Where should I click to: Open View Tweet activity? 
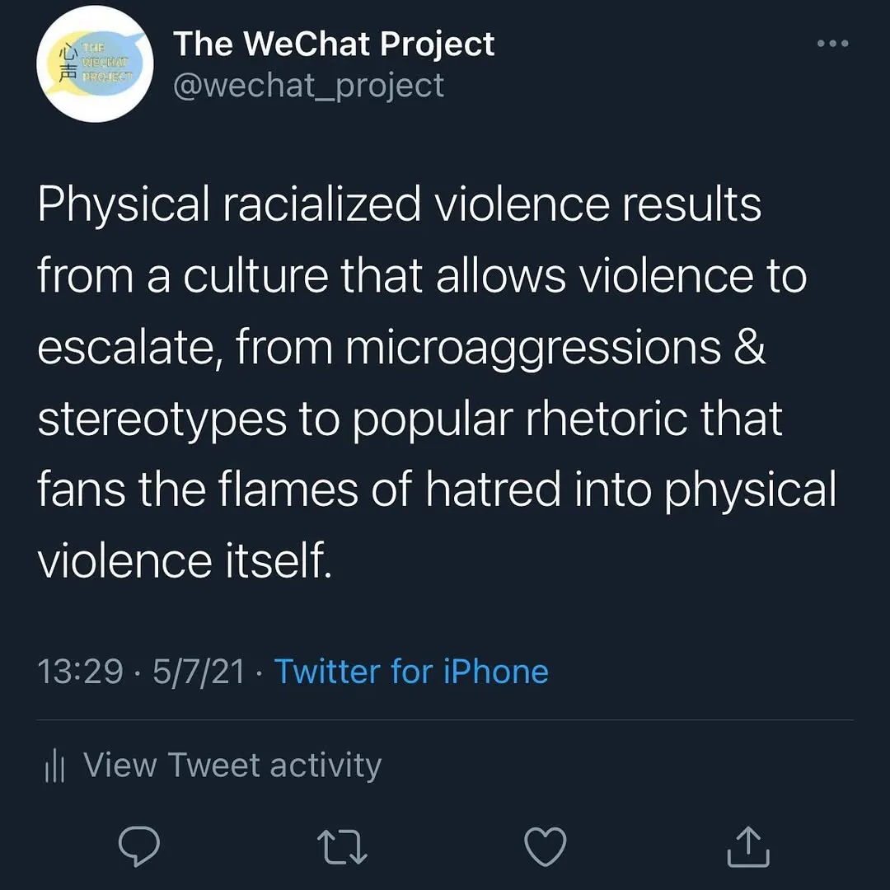(232, 766)
